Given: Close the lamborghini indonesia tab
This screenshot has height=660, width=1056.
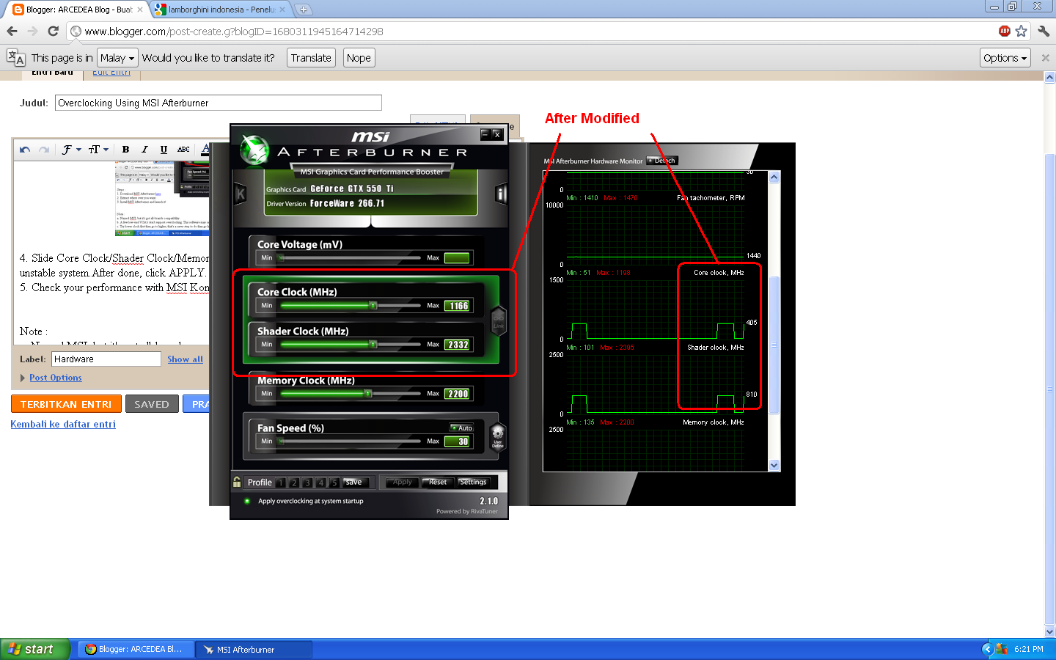Looking at the screenshot, I should click(x=282, y=10).
